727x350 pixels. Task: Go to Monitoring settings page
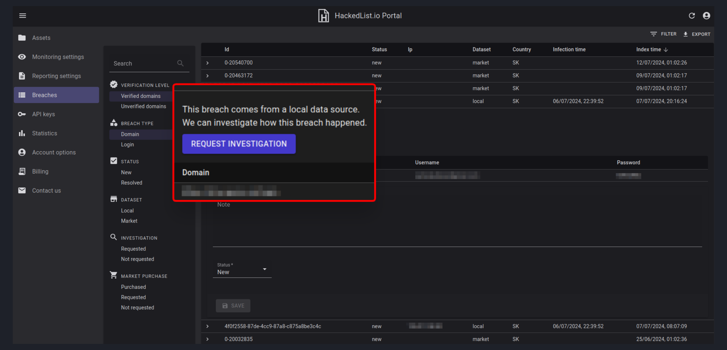(x=58, y=57)
